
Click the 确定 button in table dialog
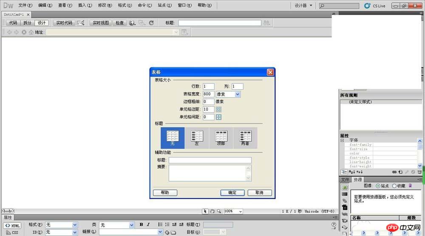pos(232,193)
